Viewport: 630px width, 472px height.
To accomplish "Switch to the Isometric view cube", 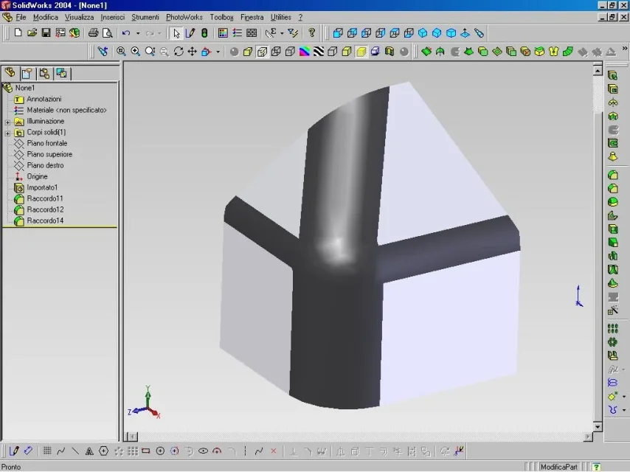I will pos(423,32).
